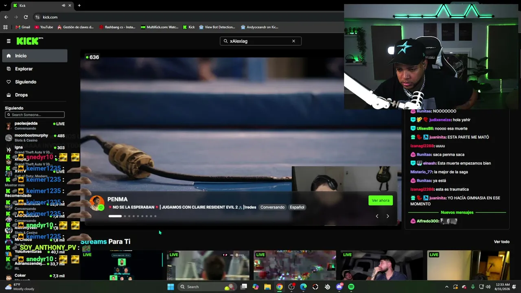This screenshot has height=293, width=521.
Task: Open File Explorer from the taskbar
Action: pyautogui.click(x=267, y=287)
